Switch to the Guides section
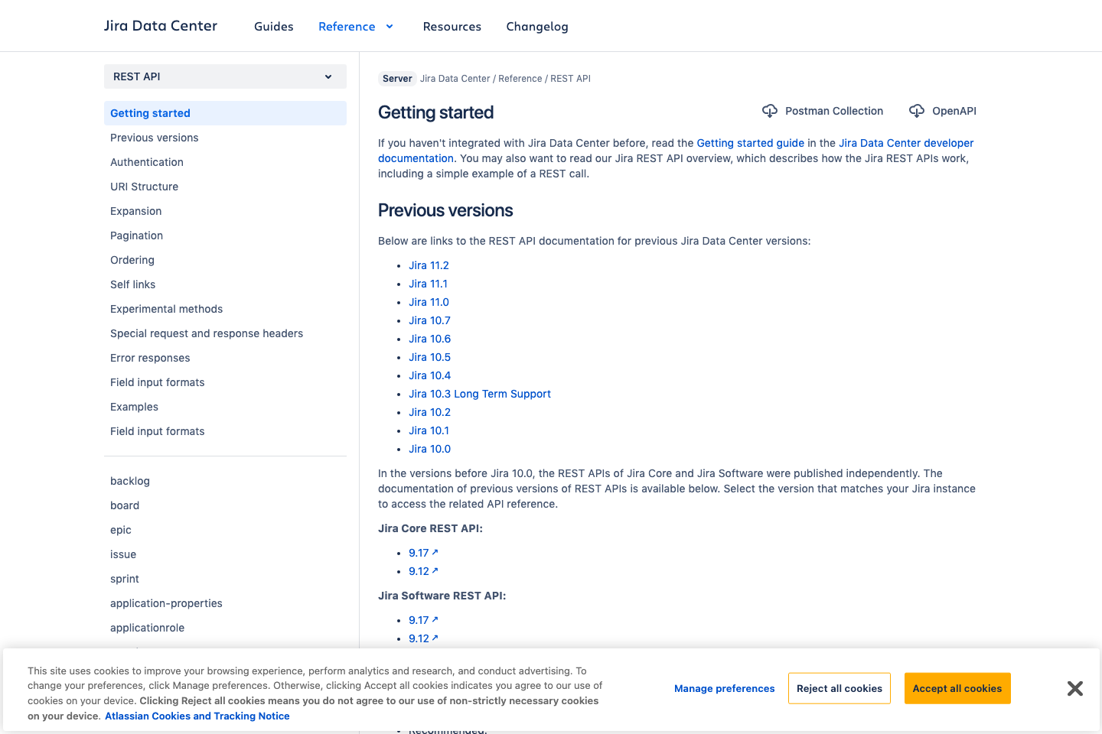This screenshot has height=734, width=1102. 273,26
